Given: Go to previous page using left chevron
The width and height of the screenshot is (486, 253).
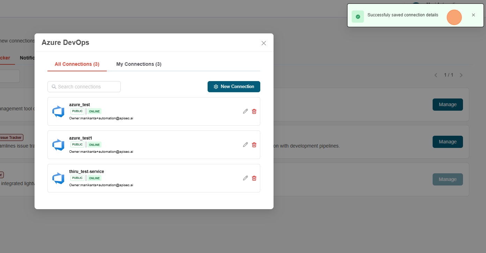Looking at the screenshot, I should pyautogui.click(x=436, y=75).
